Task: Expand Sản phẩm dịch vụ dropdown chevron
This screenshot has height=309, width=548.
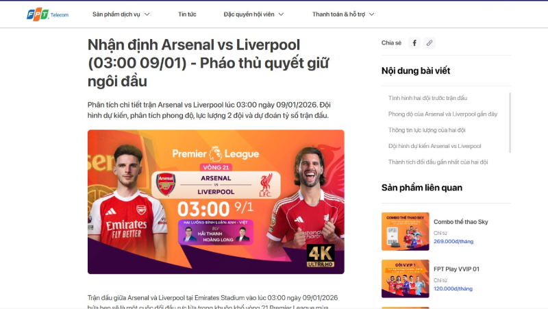Action: coord(147,14)
